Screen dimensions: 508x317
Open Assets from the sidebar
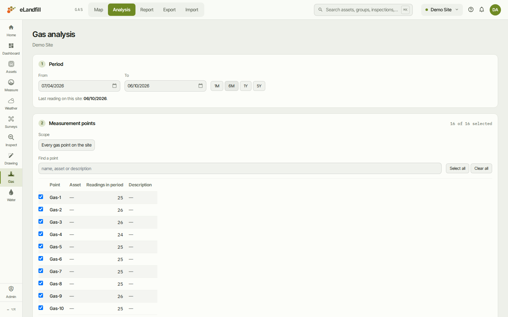[11, 67]
